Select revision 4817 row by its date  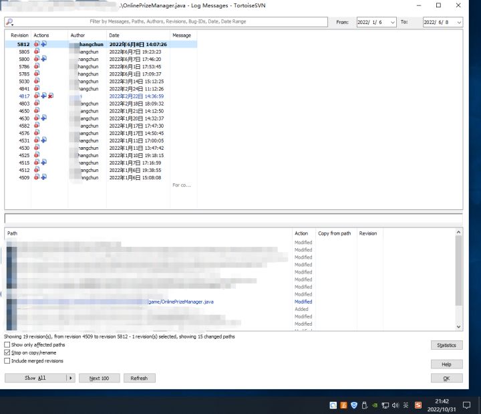[136, 96]
